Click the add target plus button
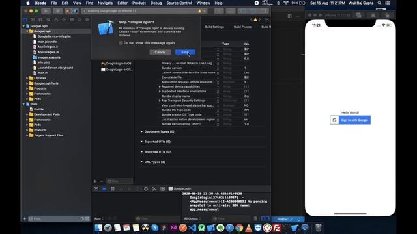Screen dimensions: 417x234 point(95,181)
